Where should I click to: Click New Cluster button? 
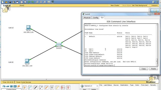click(x=115, y=5)
